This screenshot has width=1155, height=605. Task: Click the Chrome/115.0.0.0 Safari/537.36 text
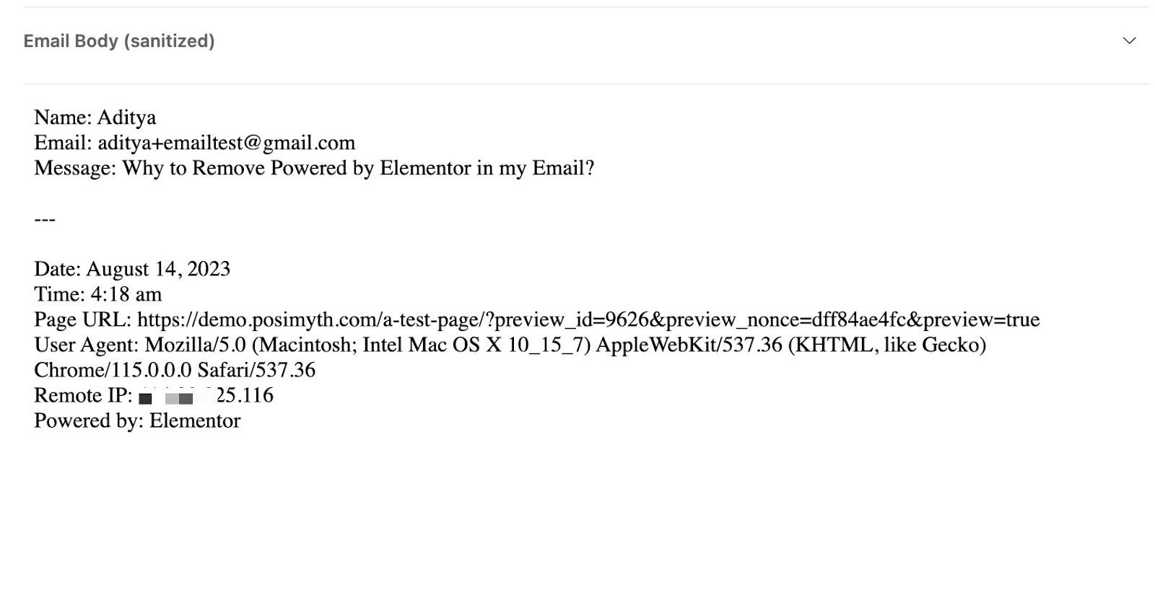(175, 370)
